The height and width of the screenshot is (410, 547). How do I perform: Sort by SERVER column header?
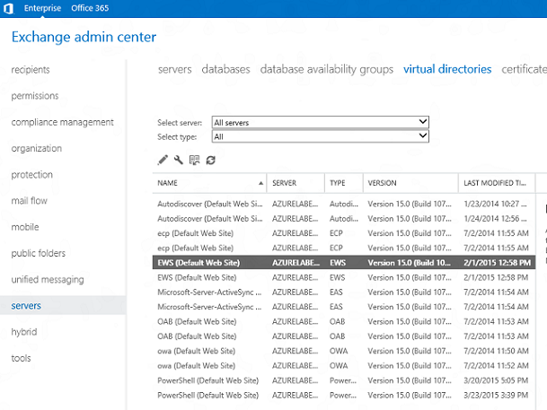pyautogui.click(x=296, y=183)
